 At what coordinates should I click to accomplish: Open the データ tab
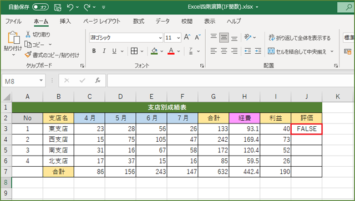click(163, 21)
